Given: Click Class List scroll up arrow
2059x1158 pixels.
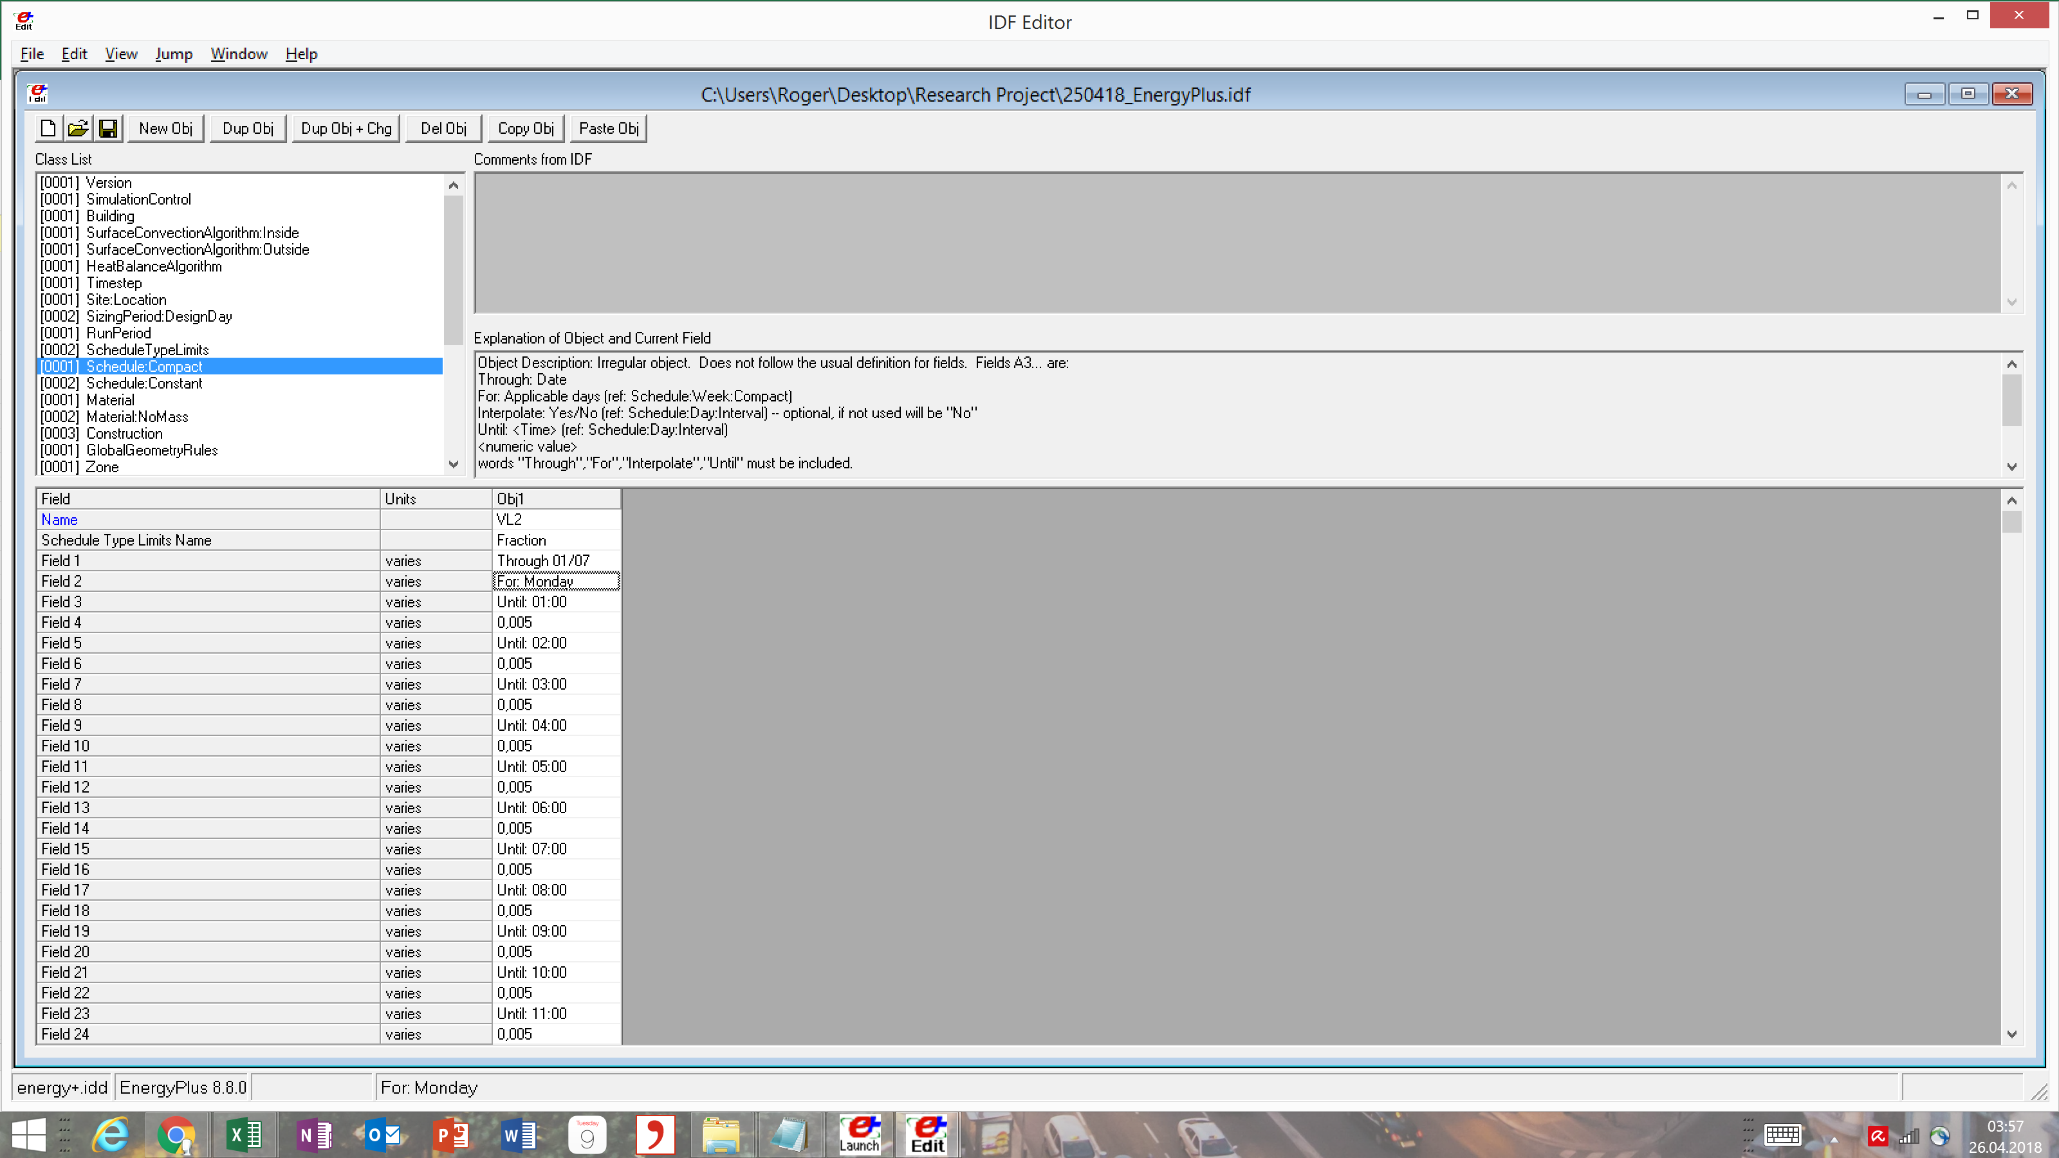Looking at the screenshot, I should click(453, 185).
